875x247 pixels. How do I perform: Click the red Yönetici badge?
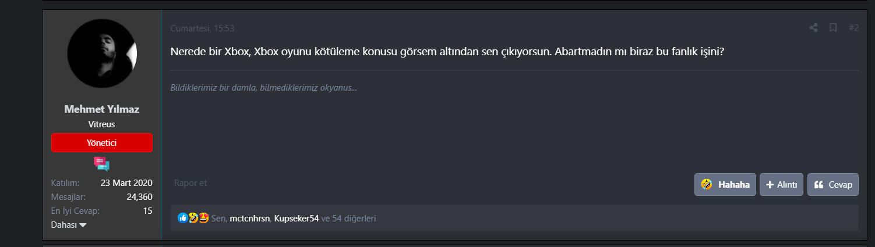[102, 142]
